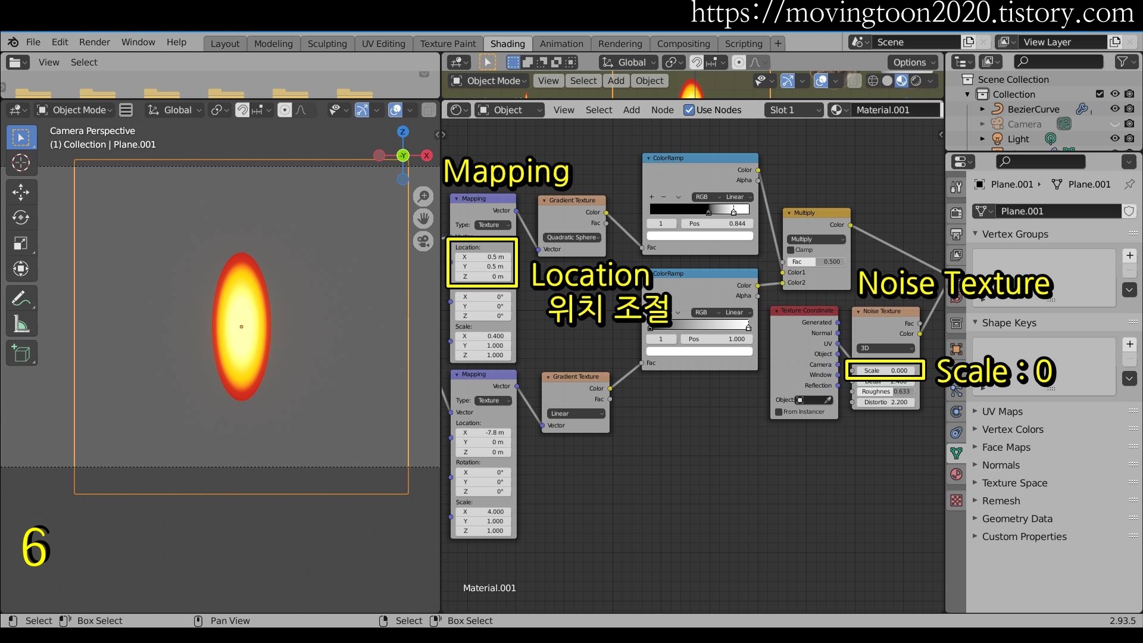Expand BezierCurve in the outliner tree

pyautogui.click(x=982, y=109)
